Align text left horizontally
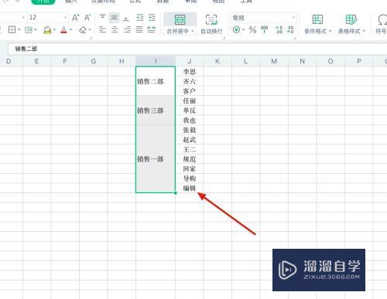The height and width of the screenshot is (299, 387). pyautogui.click(x=102, y=29)
